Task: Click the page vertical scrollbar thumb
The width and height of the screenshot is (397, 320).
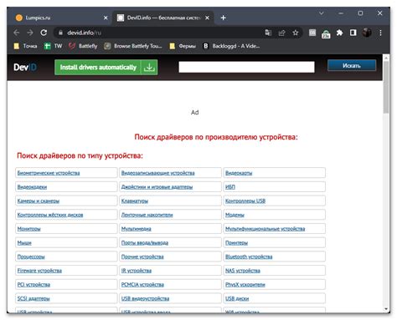Action: pyautogui.click(x=386, y=87)
